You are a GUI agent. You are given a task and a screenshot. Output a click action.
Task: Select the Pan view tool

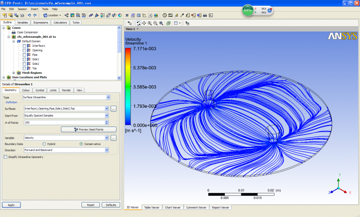[144, 23]
